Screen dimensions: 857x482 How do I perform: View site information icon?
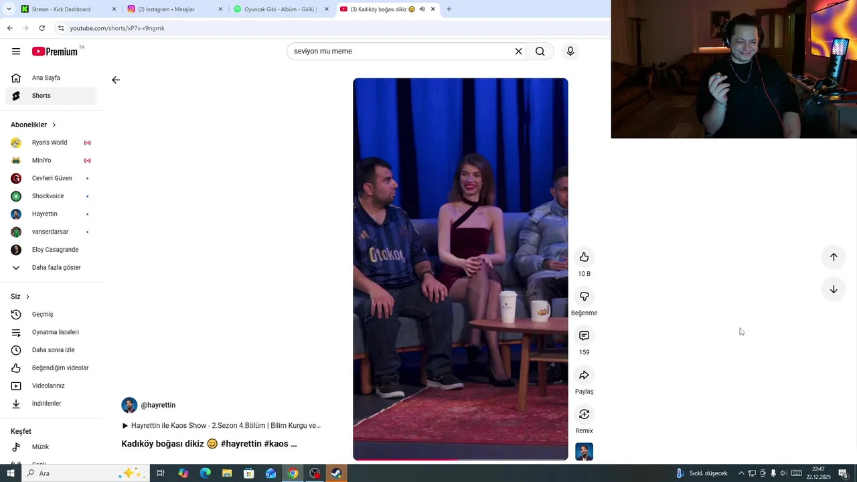pyautogui.click(x=60, y=28)
